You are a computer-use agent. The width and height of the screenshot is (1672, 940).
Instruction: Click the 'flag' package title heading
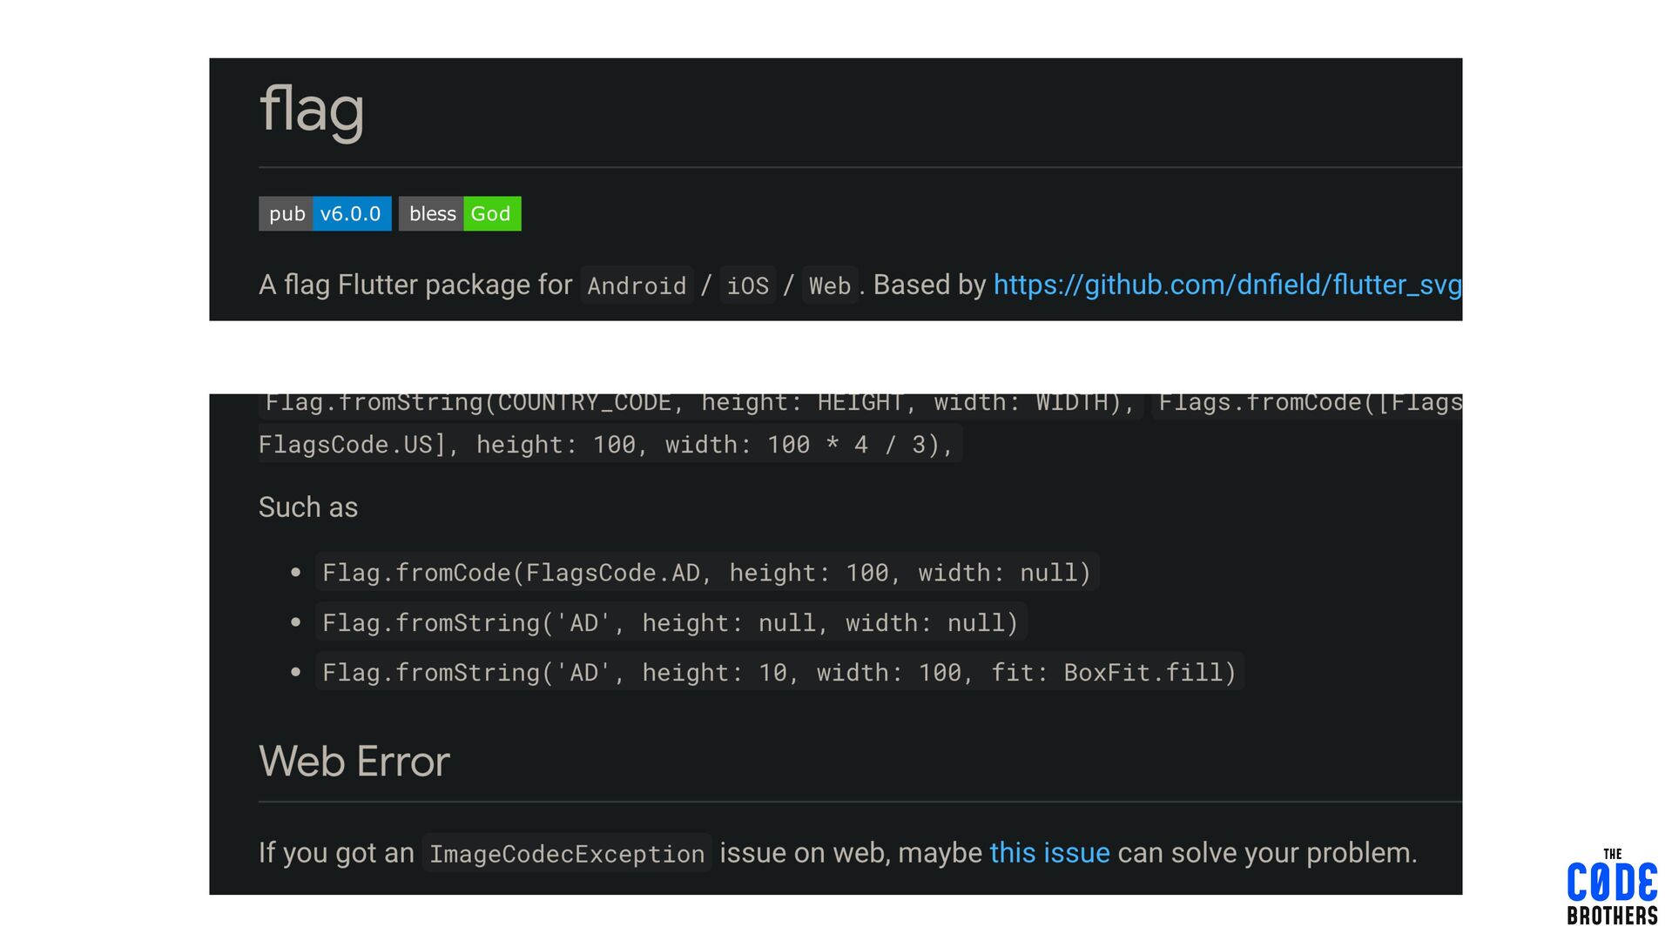coord(312,111)
